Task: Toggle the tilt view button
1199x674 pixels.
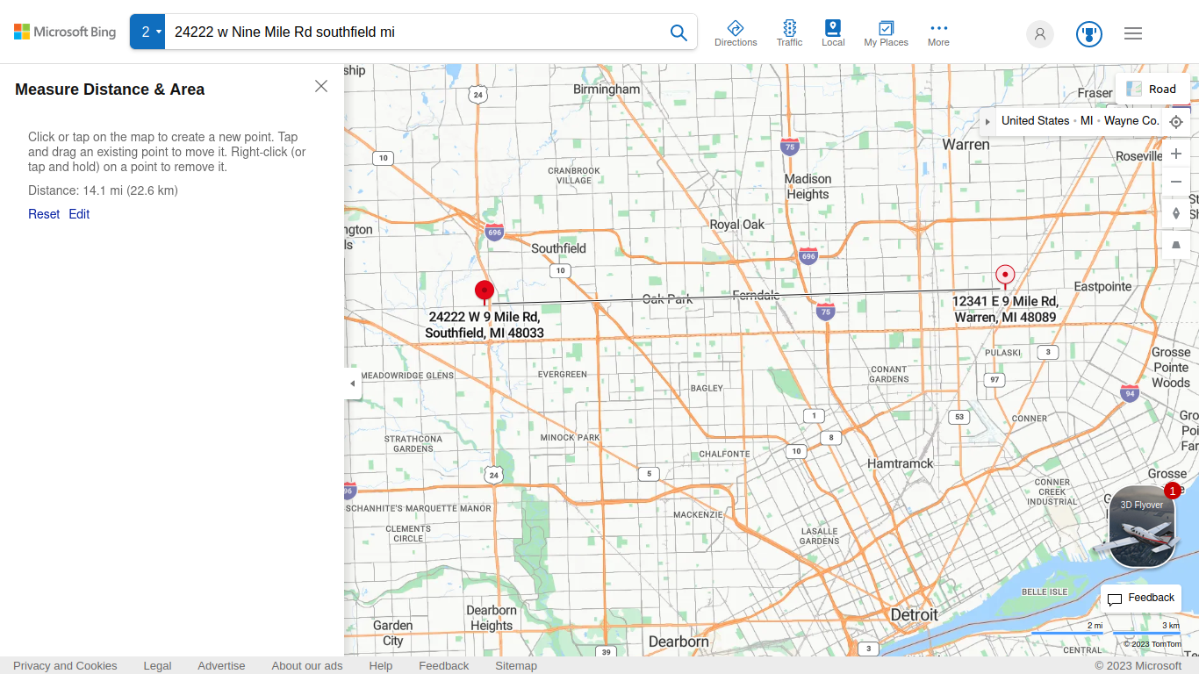Action: click(x=1176, y=245)
